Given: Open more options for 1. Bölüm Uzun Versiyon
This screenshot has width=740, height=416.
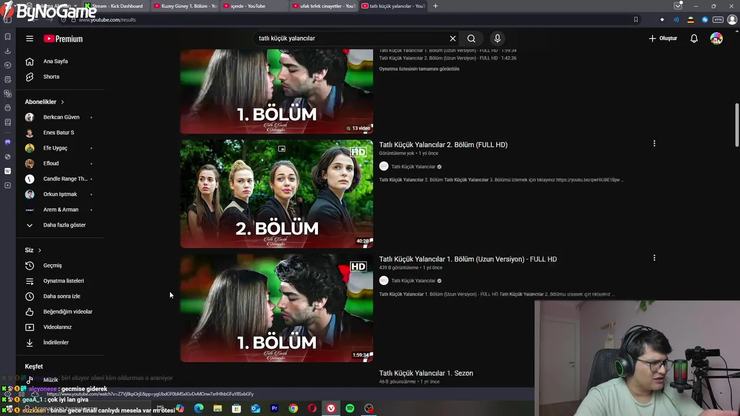Looking at the screenshot, I should click(x=654, y=258).
